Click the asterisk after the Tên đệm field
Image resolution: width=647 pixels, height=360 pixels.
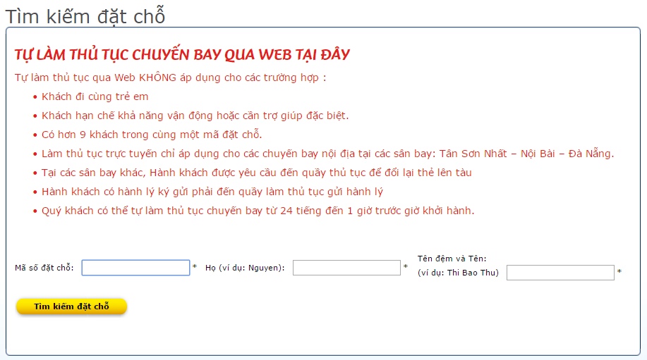tap(619, 272)
